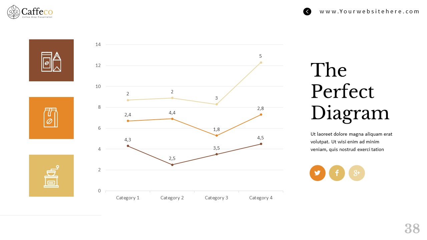Open the Google Plus social icon
427x240 pixels.
pyautogui.click(x=357, y=173)
